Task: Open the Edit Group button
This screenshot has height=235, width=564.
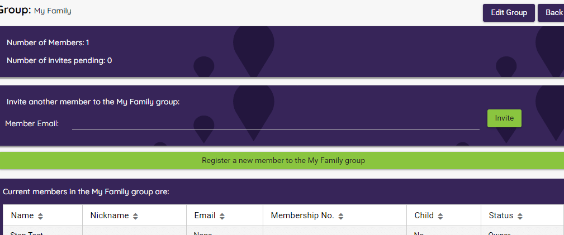Action: (x=509, y=13)
